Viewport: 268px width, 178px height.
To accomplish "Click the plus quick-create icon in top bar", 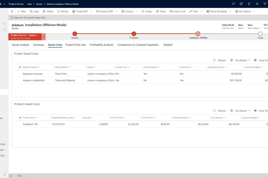I will click(x=257, y=4).
